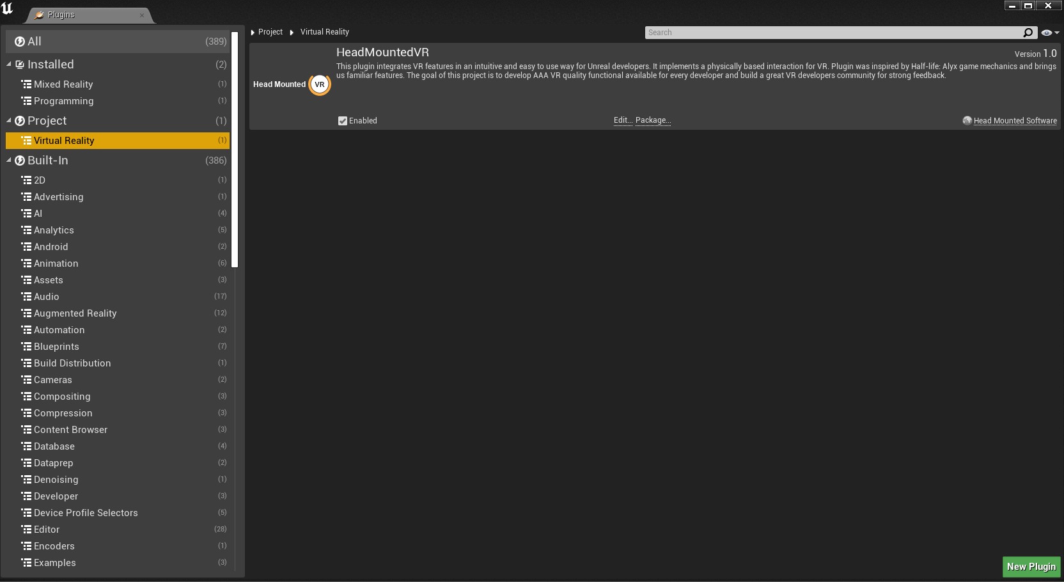Open the Virtual Reality breadcrumb arrow

point(292,33)
